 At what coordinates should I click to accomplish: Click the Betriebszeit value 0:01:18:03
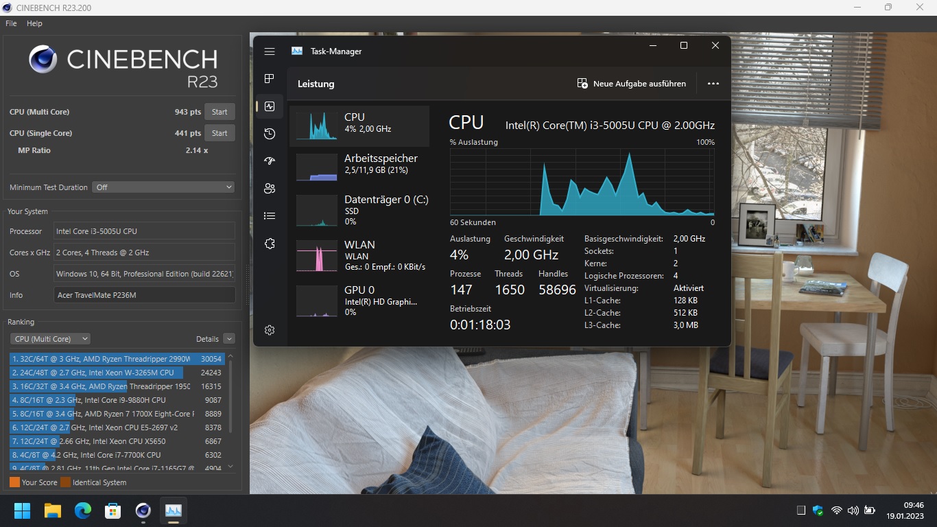(x=480, y=325)
